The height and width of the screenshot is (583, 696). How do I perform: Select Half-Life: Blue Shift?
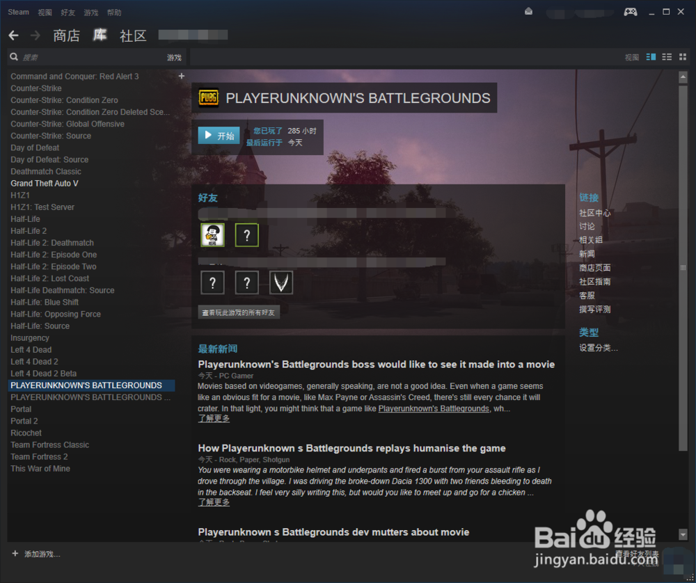pyautogui.click(x=45, y=302)
